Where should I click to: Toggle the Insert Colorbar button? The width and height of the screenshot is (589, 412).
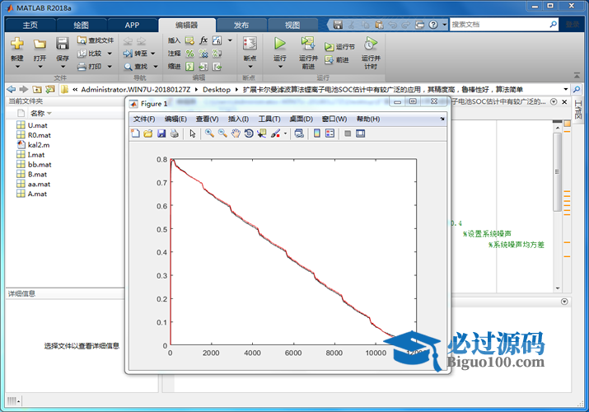click(x=317, y=133)
